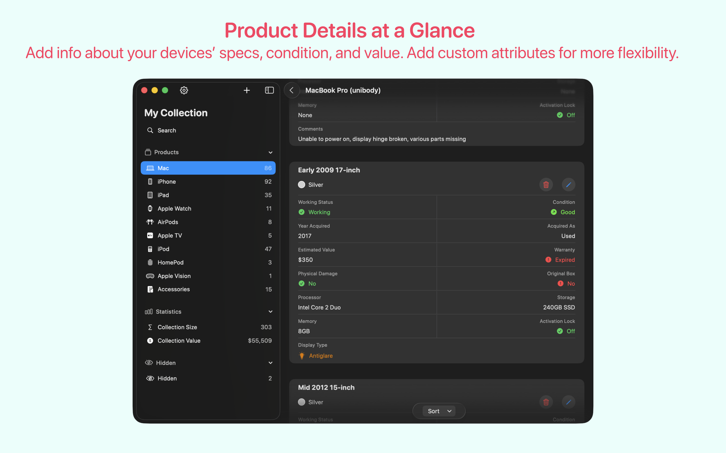Click the sigma icon for Collection Size
Viewport: 726px width, 453px height.
[x=150, y=327]
